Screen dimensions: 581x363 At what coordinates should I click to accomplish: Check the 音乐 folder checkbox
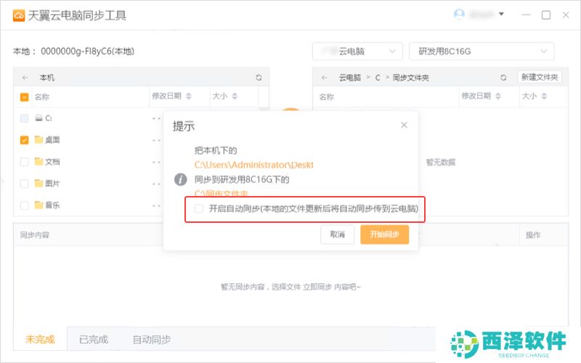(x=24, y=205)
